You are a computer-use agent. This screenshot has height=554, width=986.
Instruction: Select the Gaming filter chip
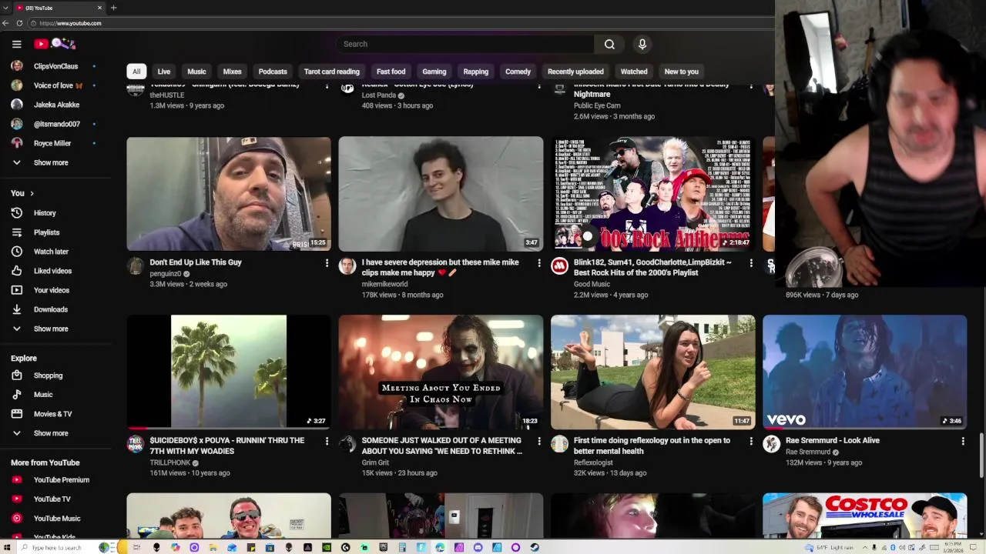point(434,72)
